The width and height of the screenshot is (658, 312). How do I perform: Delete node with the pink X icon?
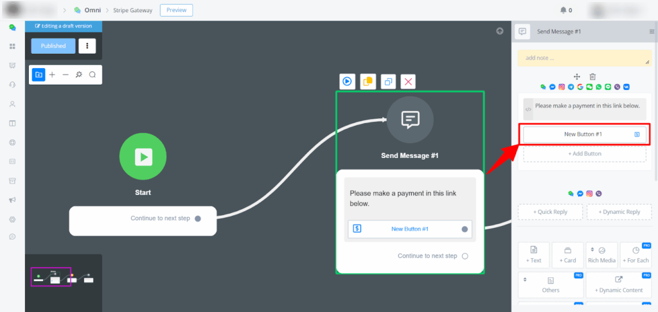(x=409, y=82)
